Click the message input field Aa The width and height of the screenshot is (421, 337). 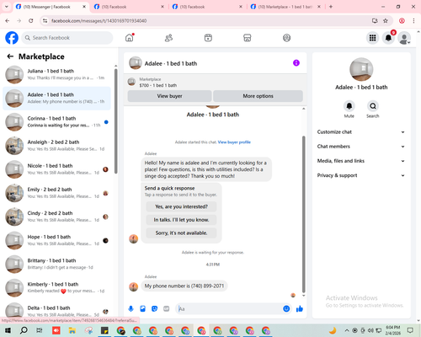click(229, 309)
